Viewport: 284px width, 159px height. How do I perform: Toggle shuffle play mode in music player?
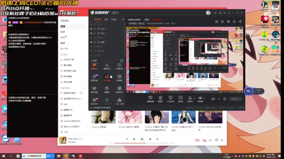[x=127, y=139]
